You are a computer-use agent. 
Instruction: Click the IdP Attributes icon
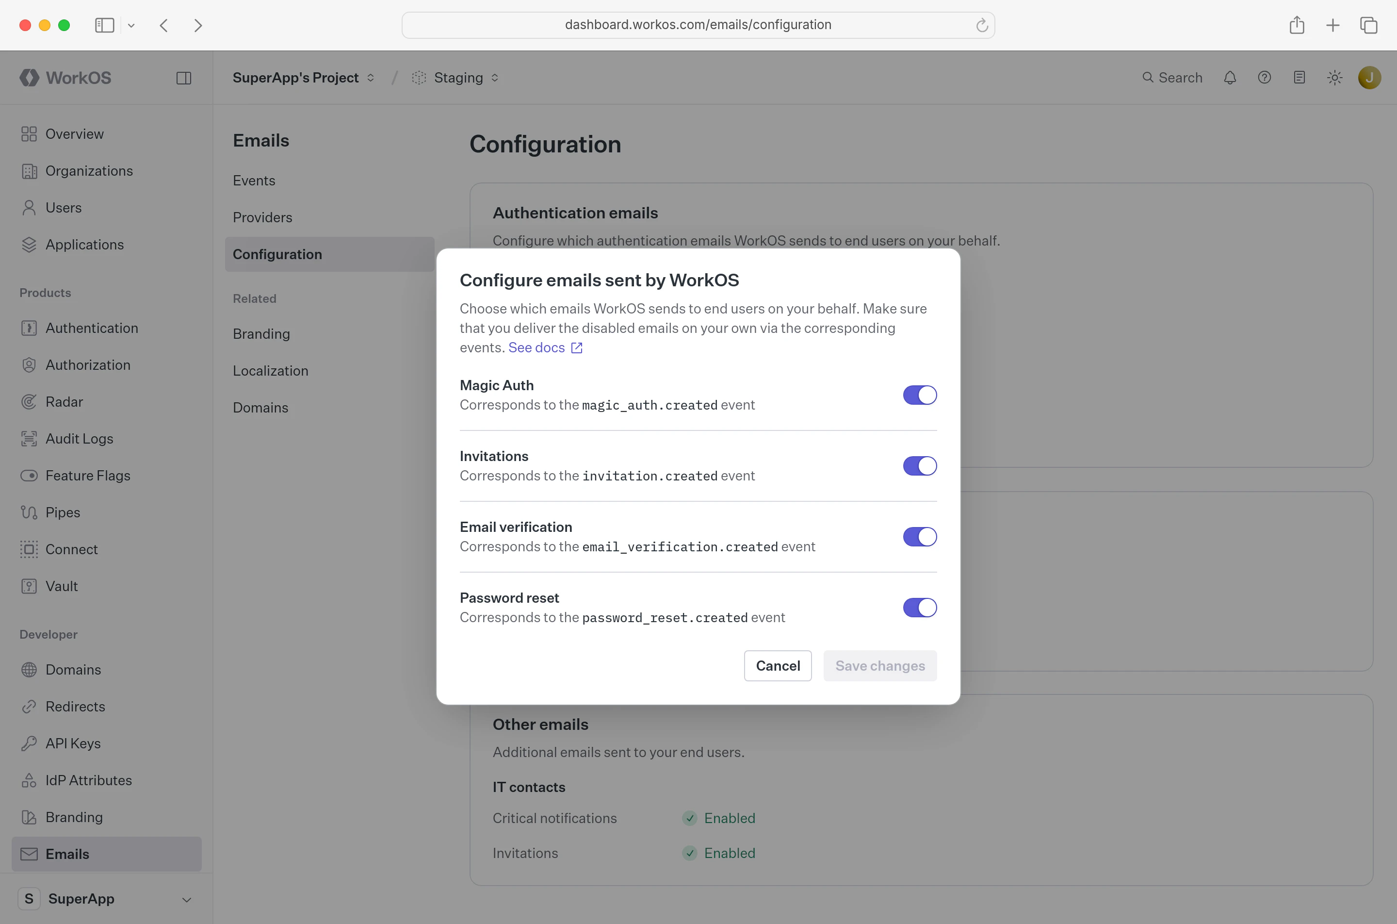[x=29, y=780]
